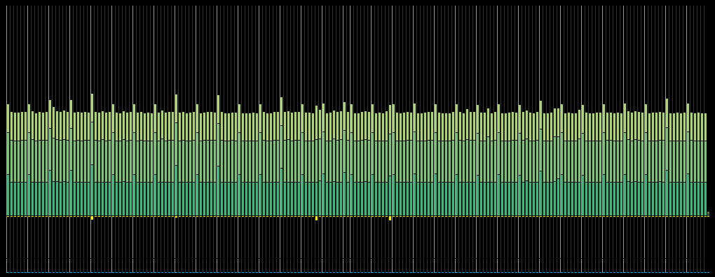This screenshot has height=277, width=715.
Task: Select the tall bar above the tiny second marker
Action: tap(176, 155)
